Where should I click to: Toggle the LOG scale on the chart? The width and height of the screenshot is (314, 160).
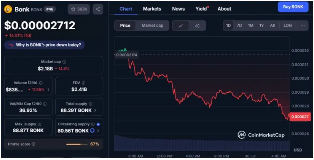point(288,26)
